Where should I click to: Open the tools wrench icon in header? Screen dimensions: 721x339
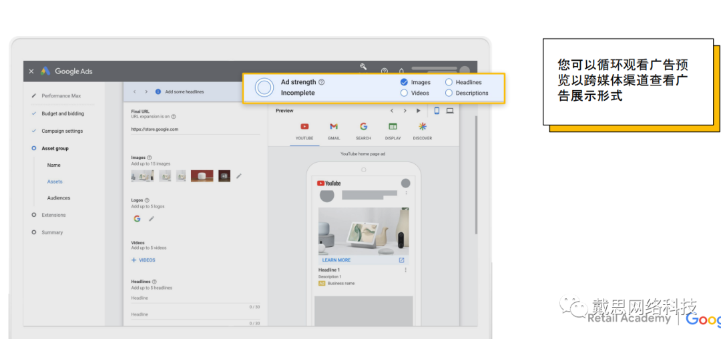[363, 67]
